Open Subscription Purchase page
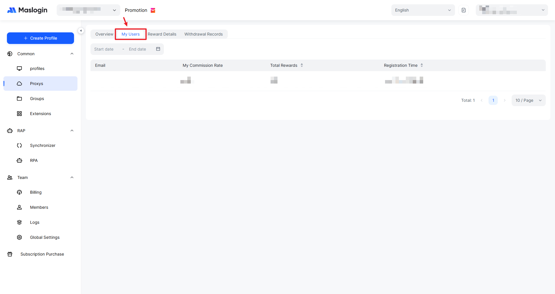 [x=42, y=254]
